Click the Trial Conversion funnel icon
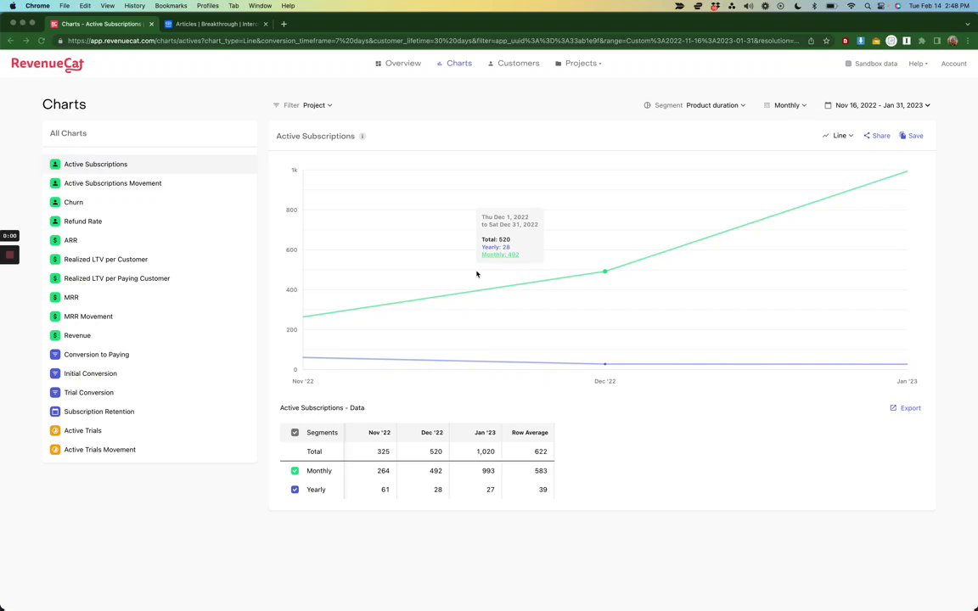 (x=55, y=392)
